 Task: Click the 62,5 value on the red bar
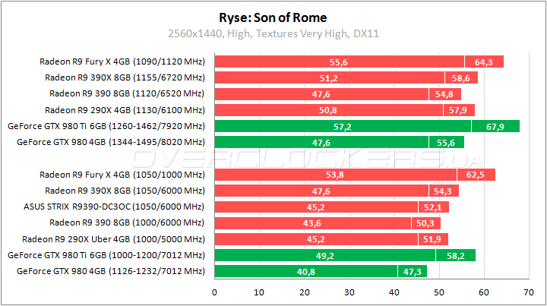(476, 175)
